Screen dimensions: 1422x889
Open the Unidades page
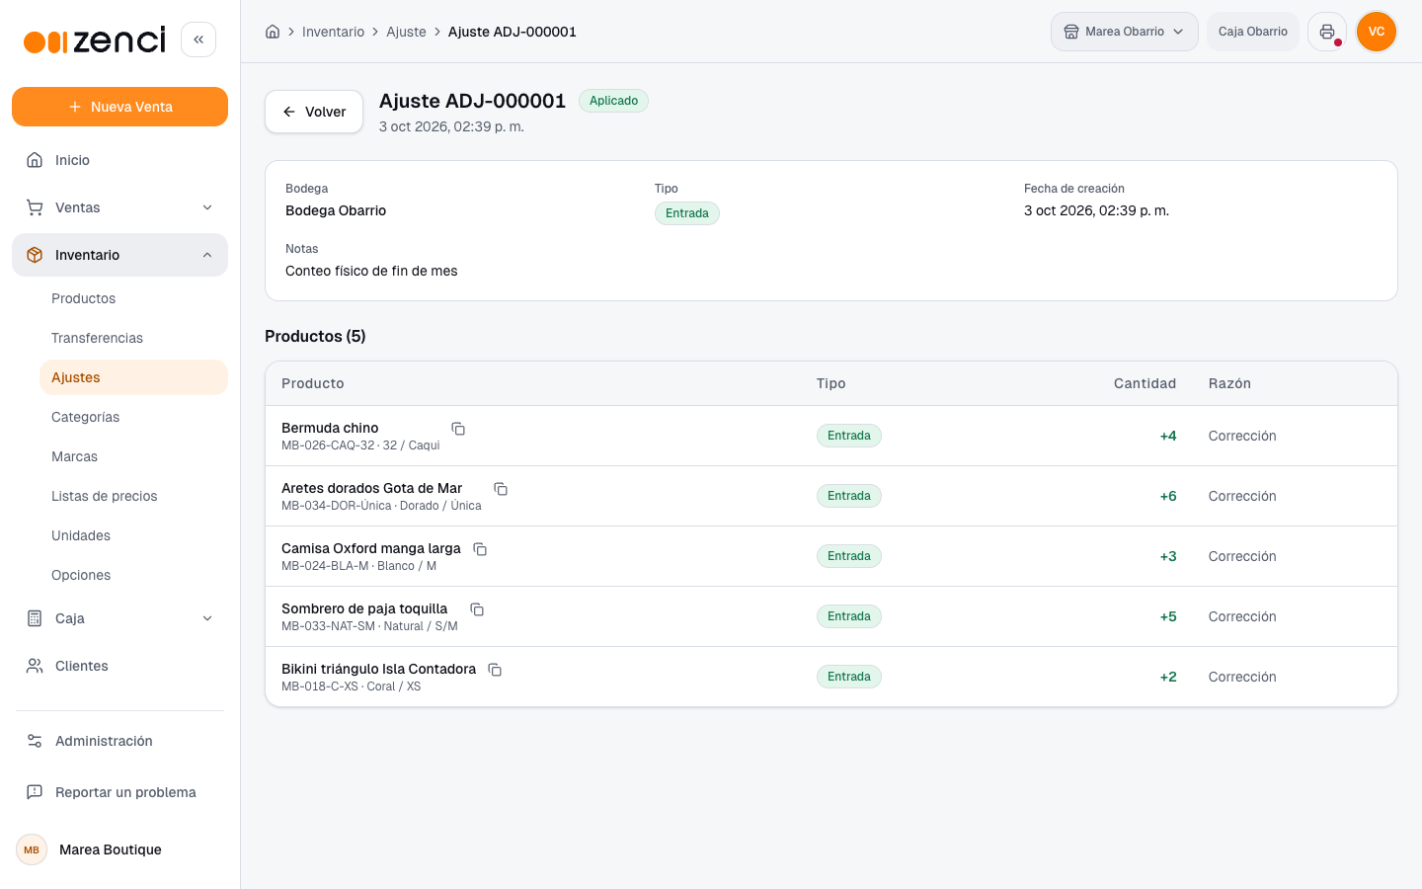tap(133, 535)
